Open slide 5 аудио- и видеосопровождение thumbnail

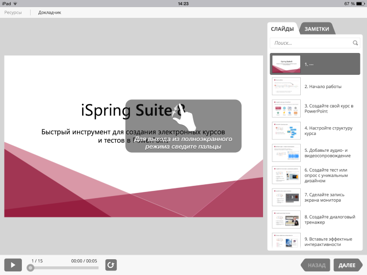click(286, 153)
